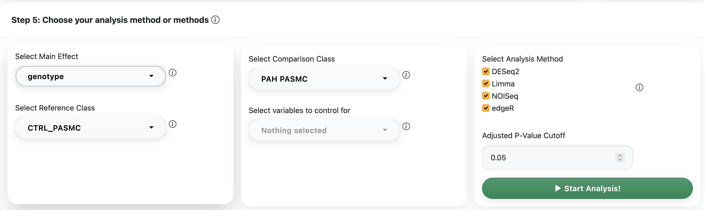
Task: Click the Start Analysis! button
Action: (587, 188)
